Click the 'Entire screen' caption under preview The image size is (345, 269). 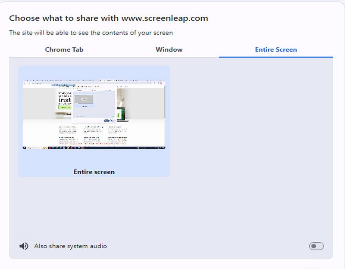[94, 172]
